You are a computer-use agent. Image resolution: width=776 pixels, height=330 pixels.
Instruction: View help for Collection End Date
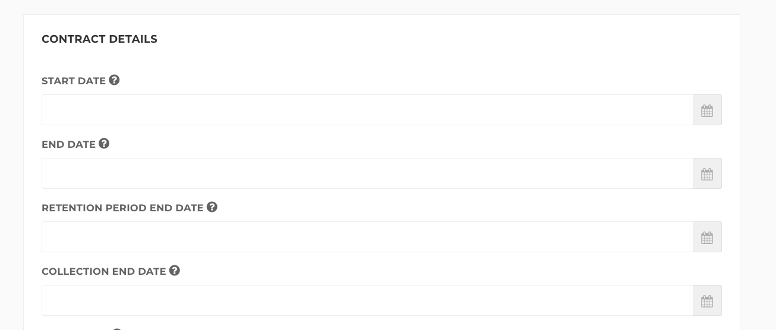coord(175,271)
